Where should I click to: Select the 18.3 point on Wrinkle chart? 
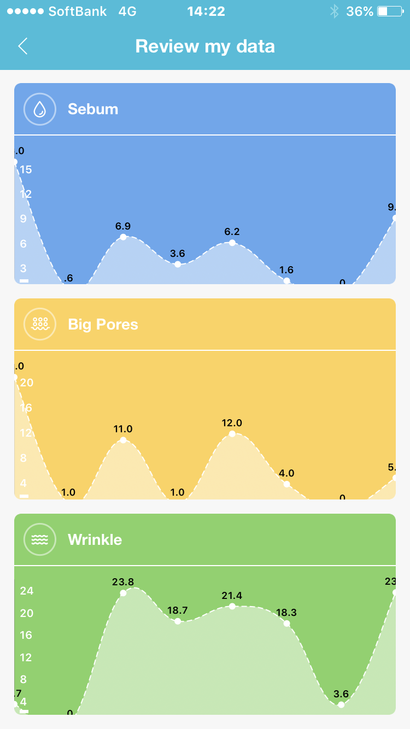pos(286,624)
